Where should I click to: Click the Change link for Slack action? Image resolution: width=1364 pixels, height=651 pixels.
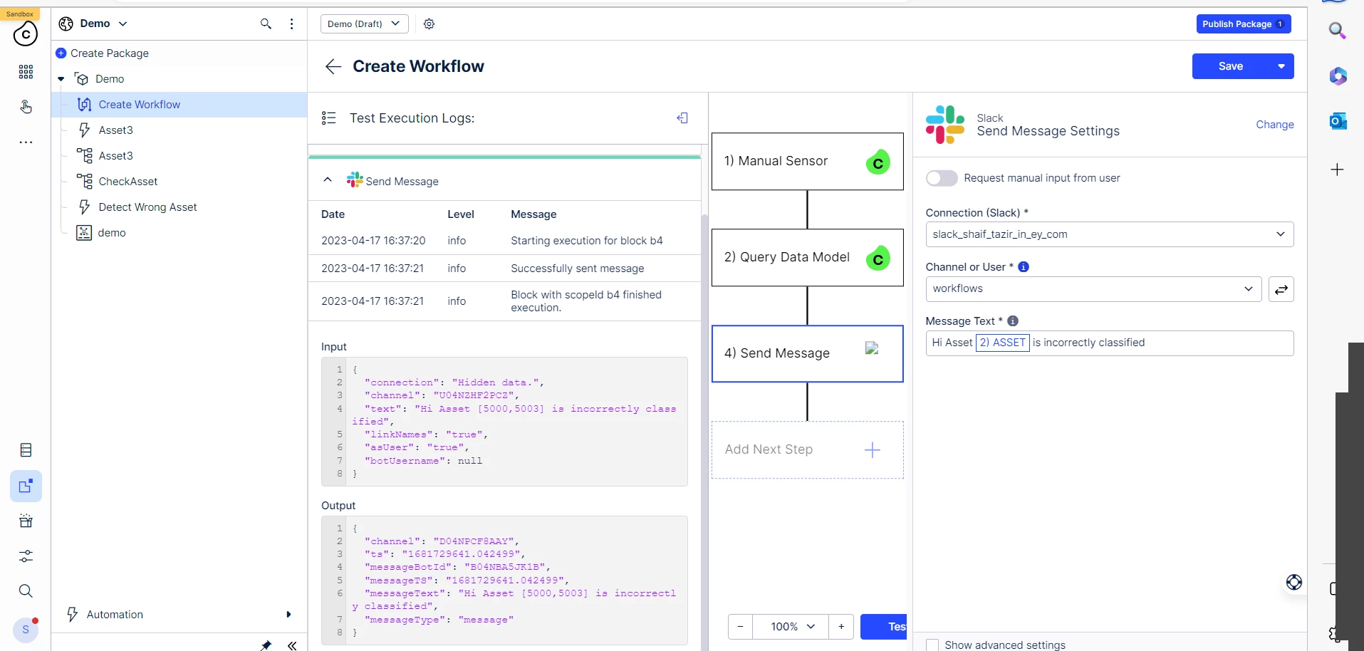[1274, 125]
